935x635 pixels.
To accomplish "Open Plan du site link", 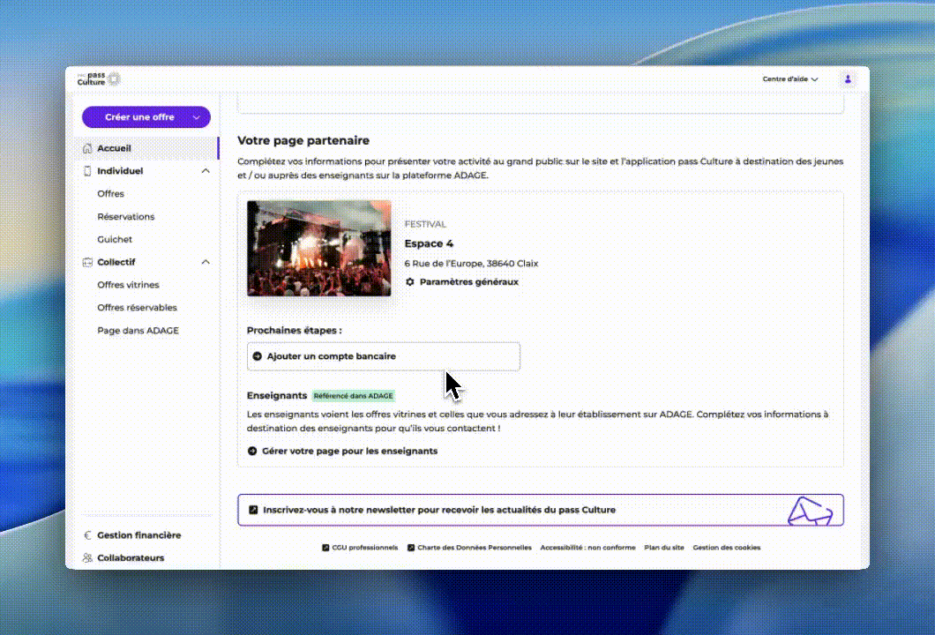I will 663,548.
